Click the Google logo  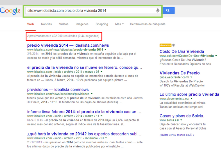coord(10,11)
